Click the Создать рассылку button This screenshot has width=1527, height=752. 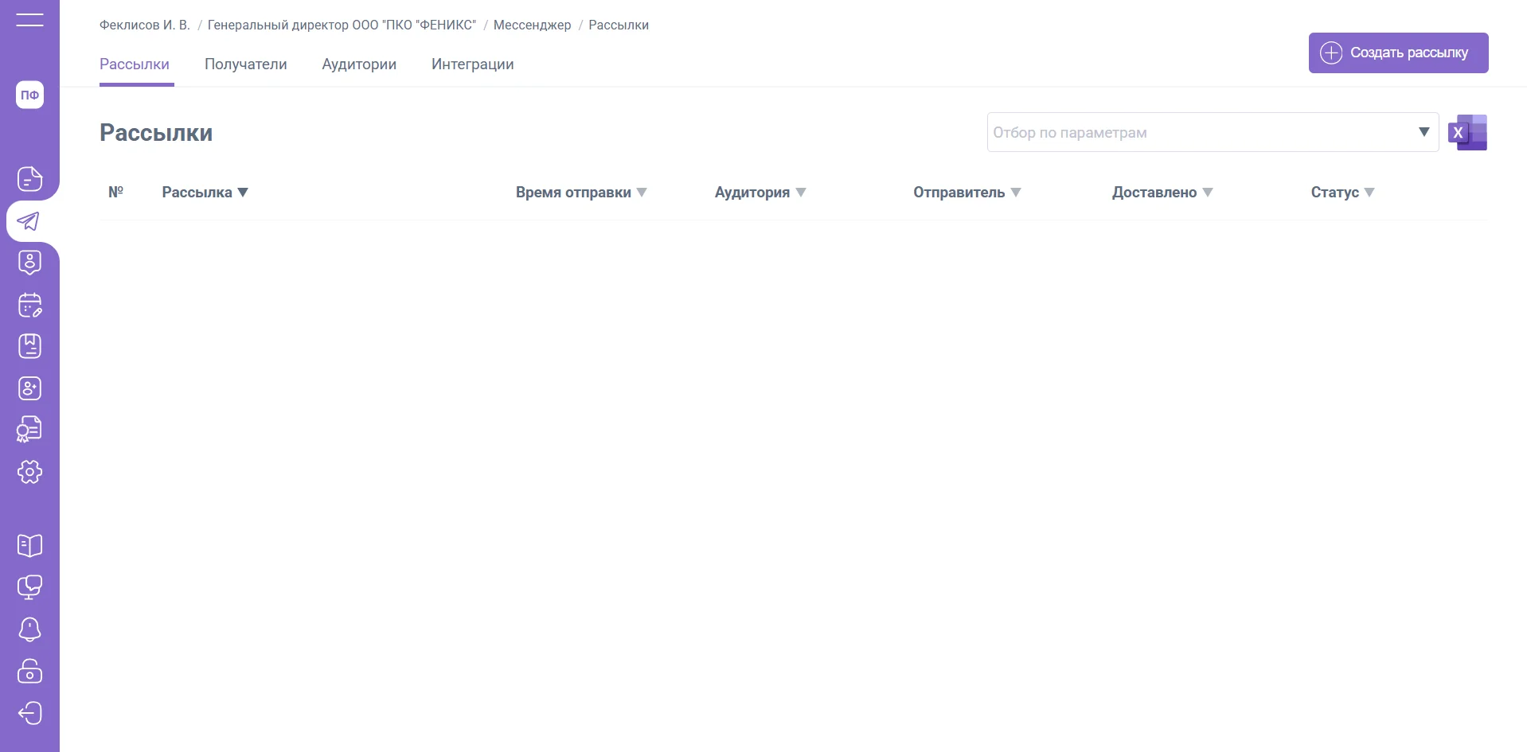coord(1398,53)
